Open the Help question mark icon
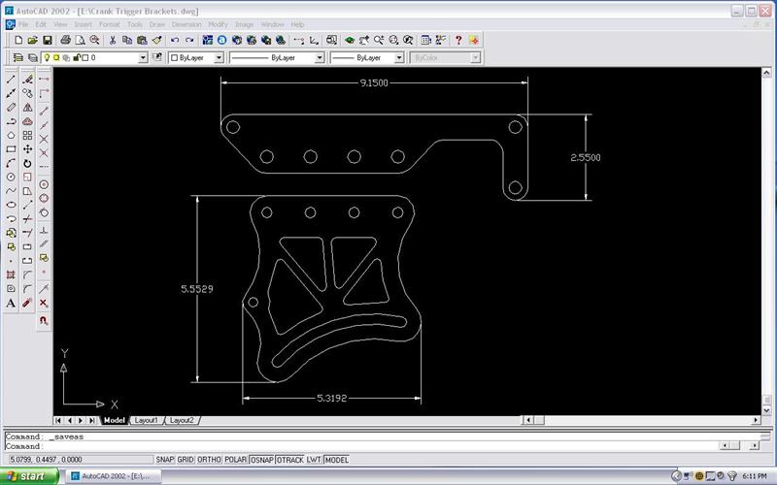 458,41
